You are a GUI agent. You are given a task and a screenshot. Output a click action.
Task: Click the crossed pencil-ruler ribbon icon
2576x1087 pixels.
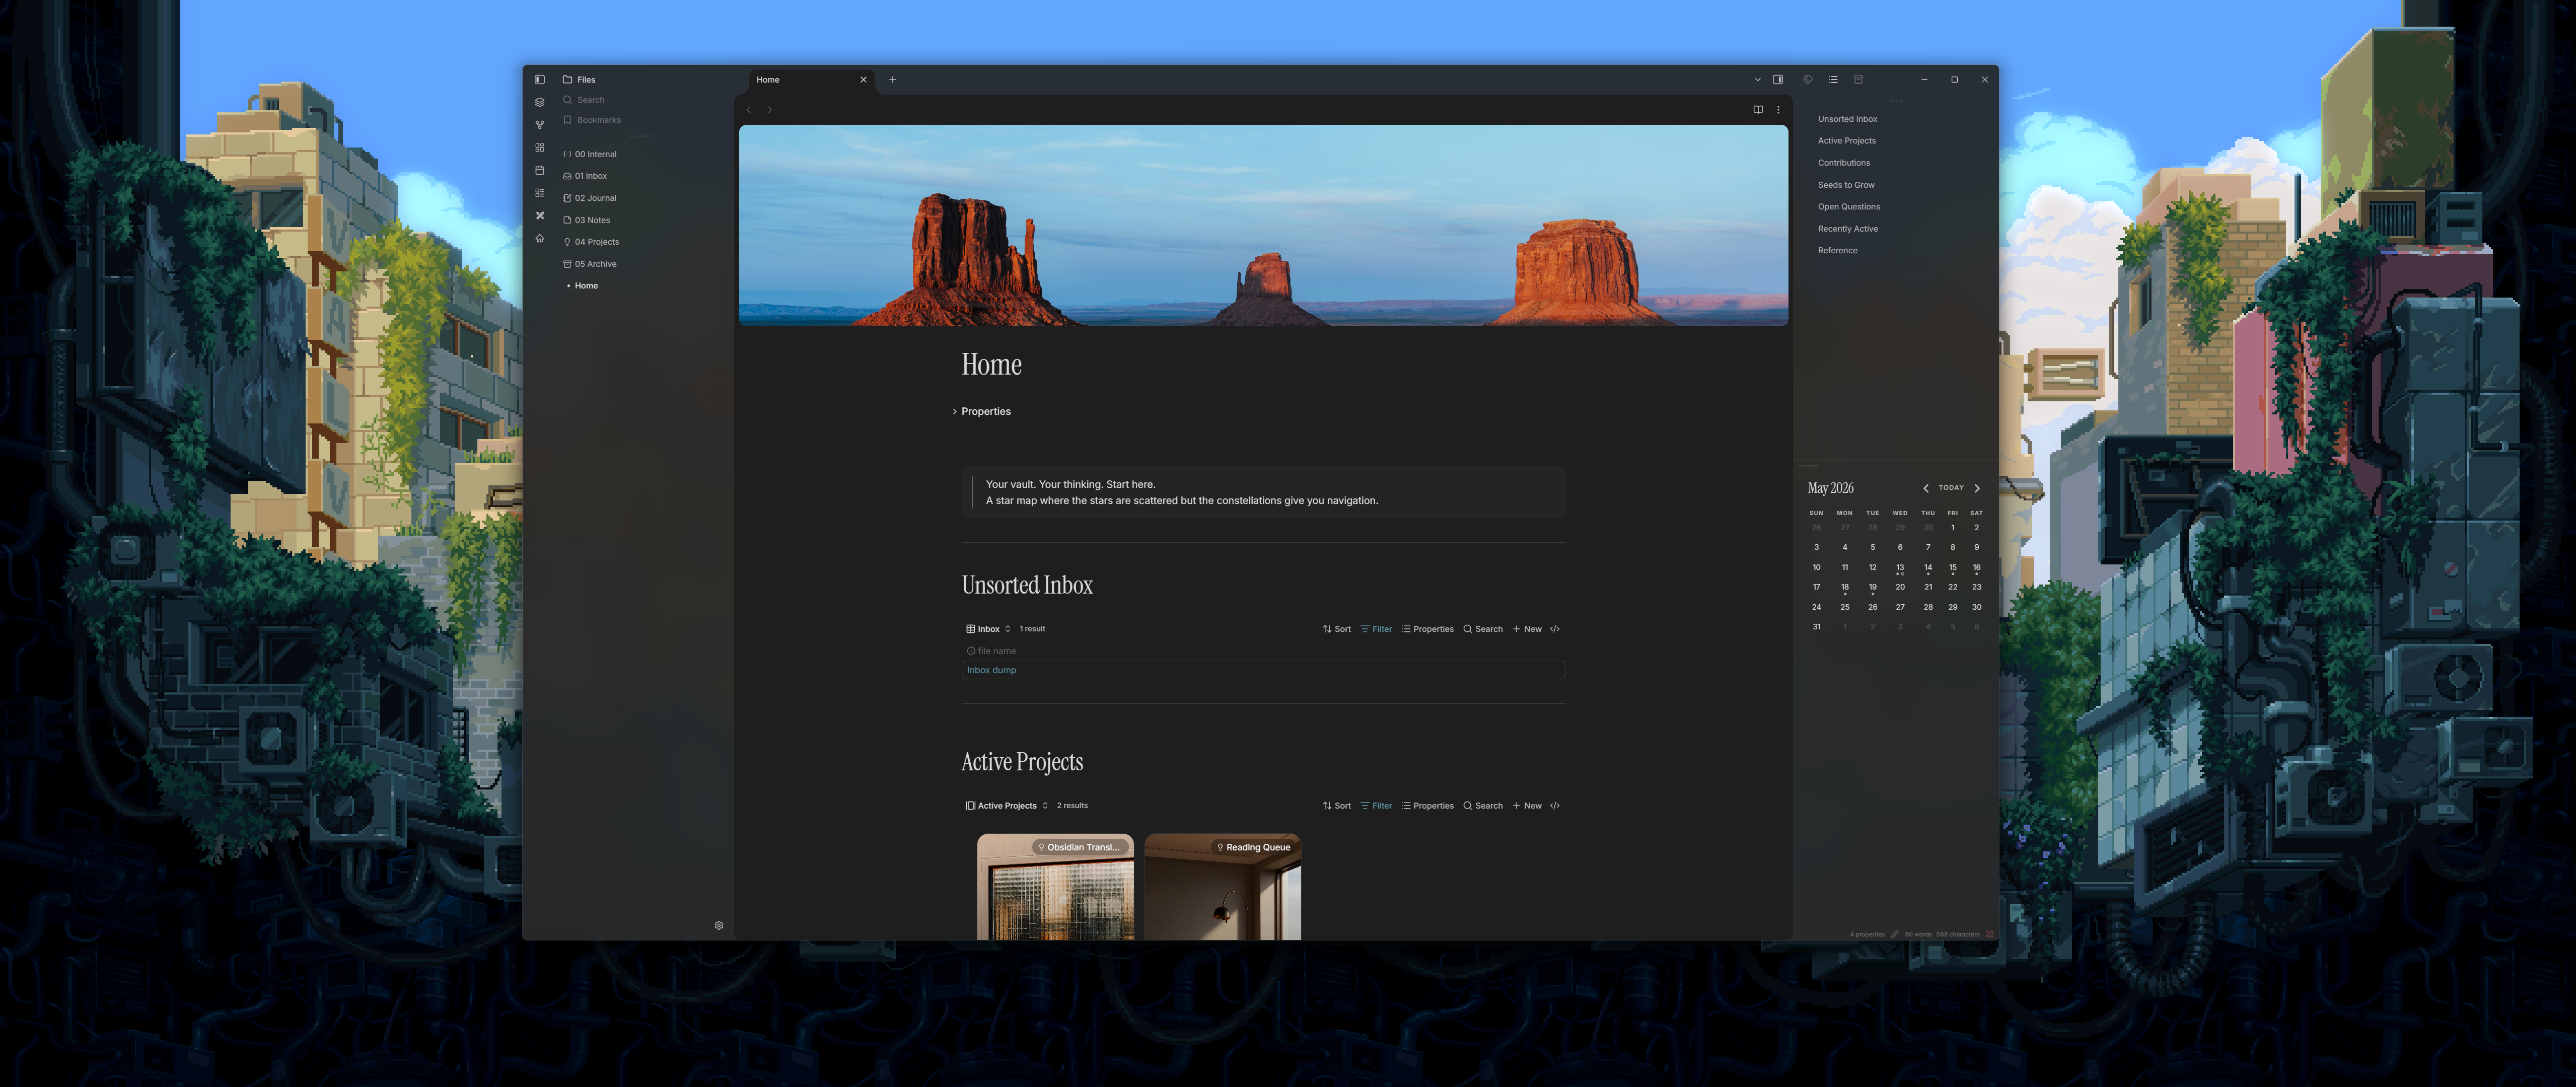pos(539,215)
